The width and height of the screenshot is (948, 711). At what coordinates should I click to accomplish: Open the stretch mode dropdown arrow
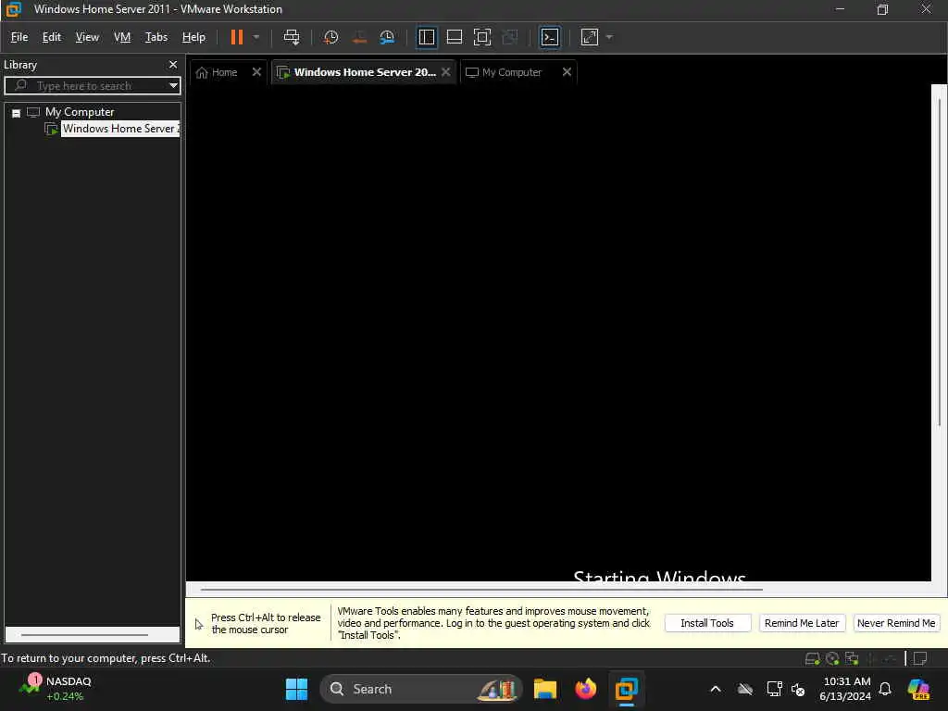pyautogui.click(x=609, y=37)
